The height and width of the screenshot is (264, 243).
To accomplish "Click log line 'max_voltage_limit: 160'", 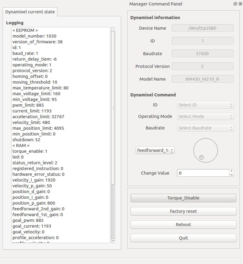I will coord(36,94).
